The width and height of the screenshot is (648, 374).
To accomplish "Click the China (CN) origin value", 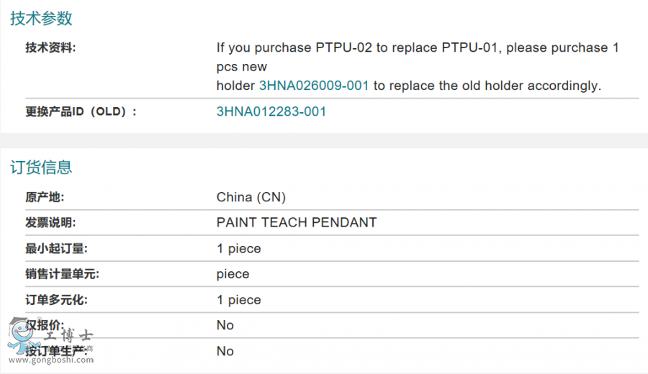I will click(251, 197).
